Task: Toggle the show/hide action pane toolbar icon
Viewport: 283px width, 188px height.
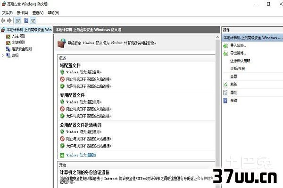Action: 33,21
